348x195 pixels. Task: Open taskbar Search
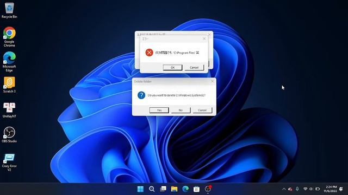point(152,189)
